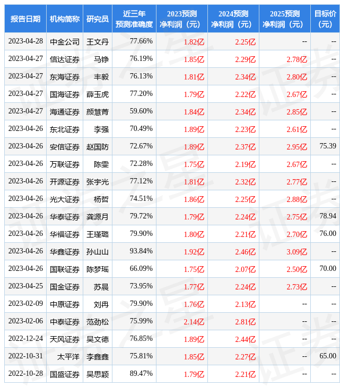Select researcher 杨哲
Viewport: 340px width, 387px height.
[x=101, y=199]
